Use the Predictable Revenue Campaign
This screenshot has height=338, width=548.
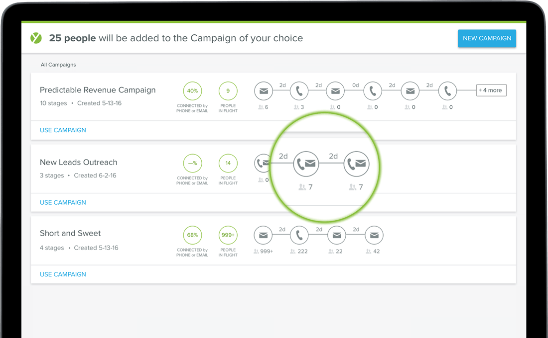[x=63, y=130]
